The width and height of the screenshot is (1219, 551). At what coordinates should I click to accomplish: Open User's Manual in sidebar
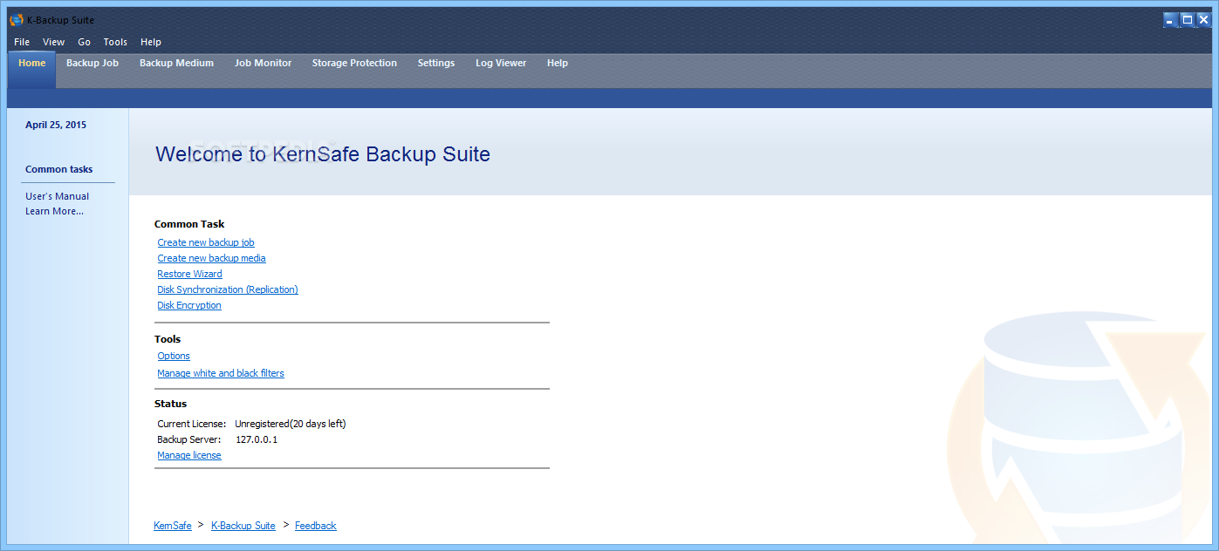tap(57, 196)
